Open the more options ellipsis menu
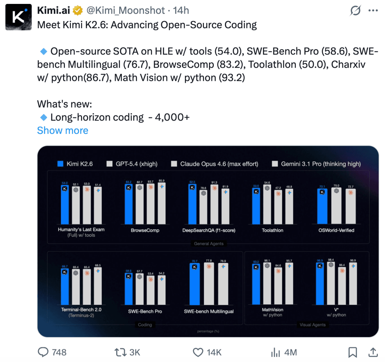385x362 pixels. point(373,11)
